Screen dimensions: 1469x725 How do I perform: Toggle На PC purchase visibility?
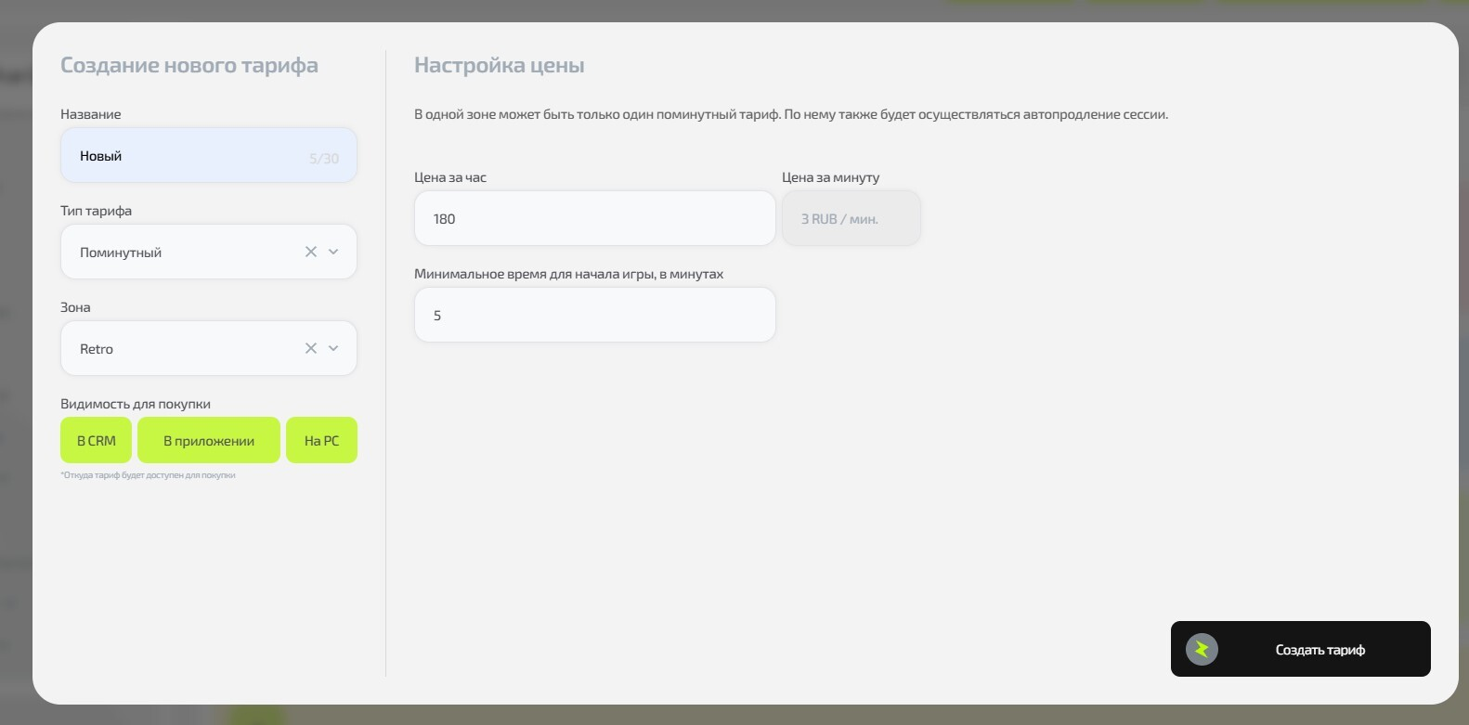pos(321,440)
